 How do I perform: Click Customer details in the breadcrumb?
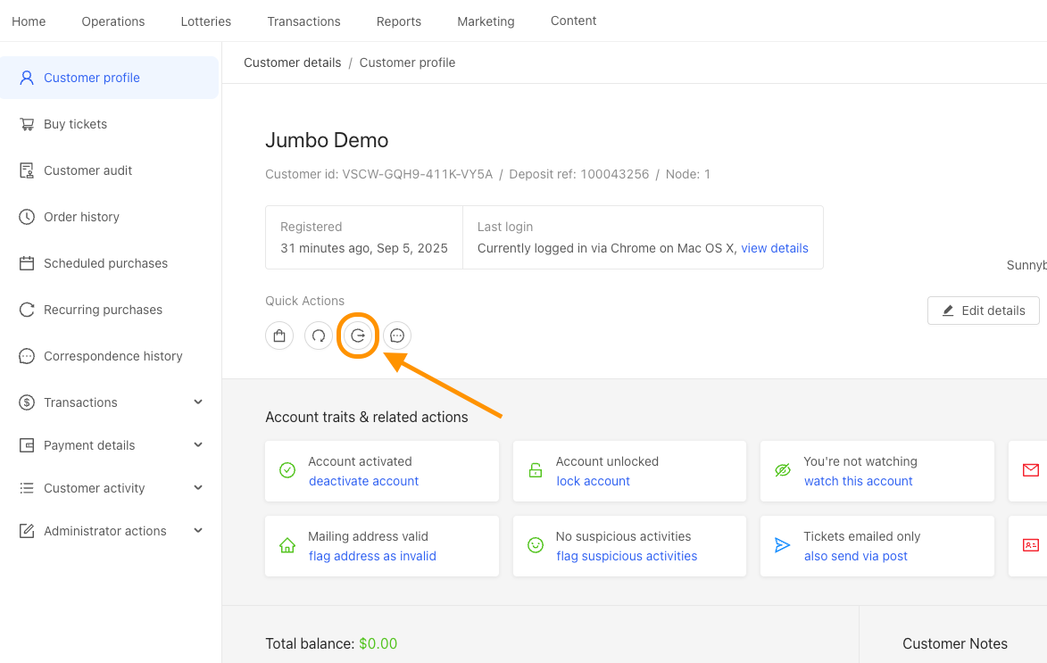click(x=292, y=62)
